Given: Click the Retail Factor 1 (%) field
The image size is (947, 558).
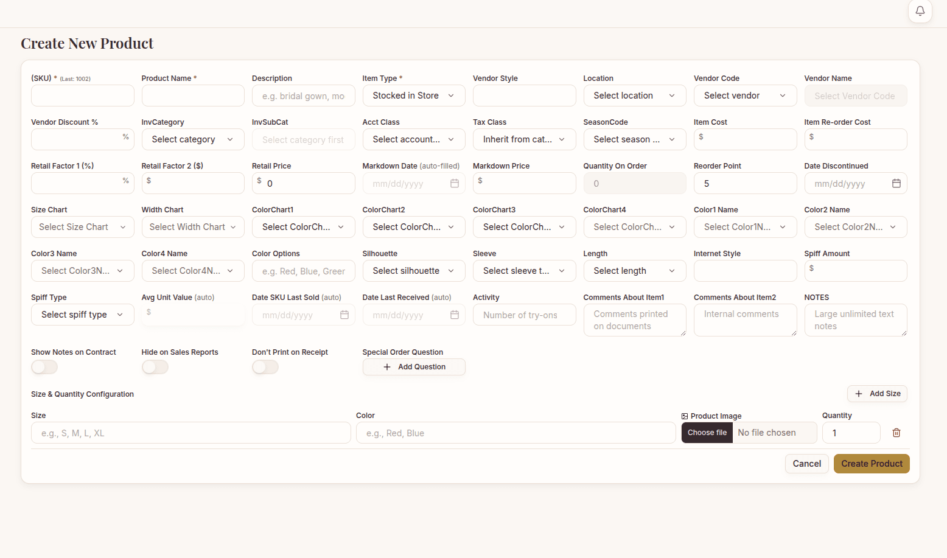Looking at the screenshot, I should pyautogui.click(x=83, y=183).
